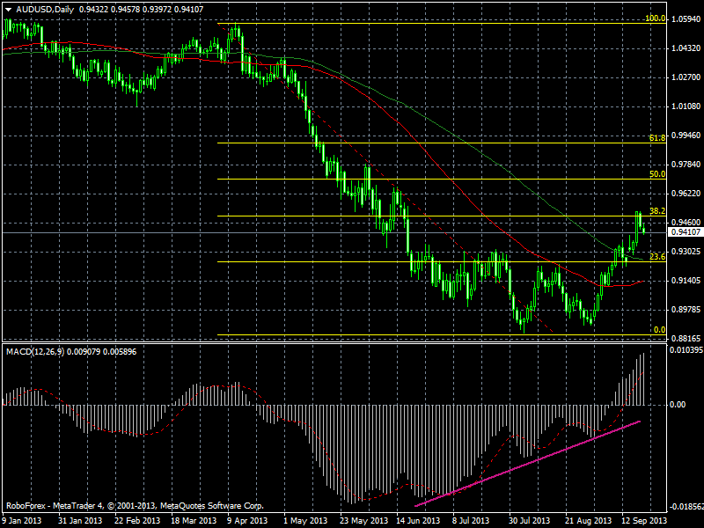Click the 9 Apr 2013 date label
704x528 pixels.
pyautogui.click(x=247, y=521)
